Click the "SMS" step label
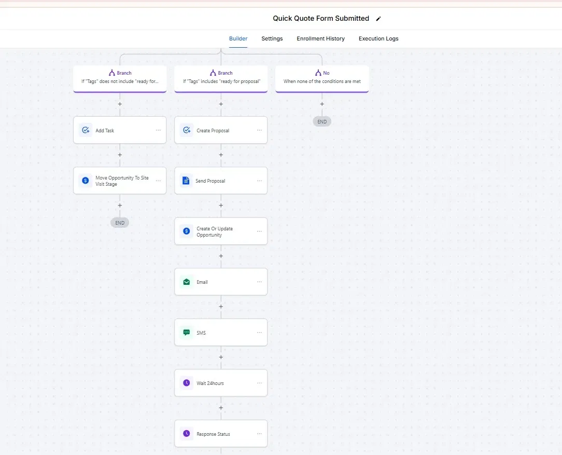Viewport: 562px width, 455px height. (201, 333)
